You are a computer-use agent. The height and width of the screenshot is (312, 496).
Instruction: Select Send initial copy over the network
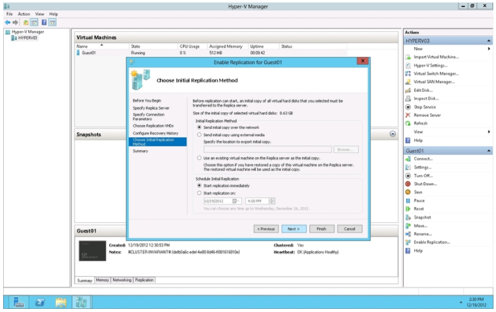199,127
